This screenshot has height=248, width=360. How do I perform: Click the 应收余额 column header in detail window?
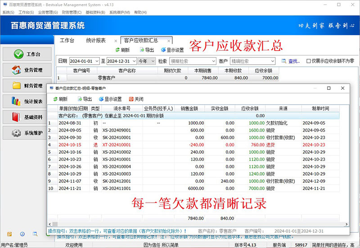coord(250,108)
